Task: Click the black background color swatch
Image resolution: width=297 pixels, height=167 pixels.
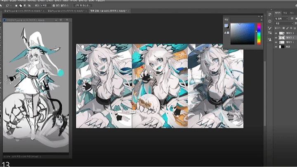Action: pos(228,28)
